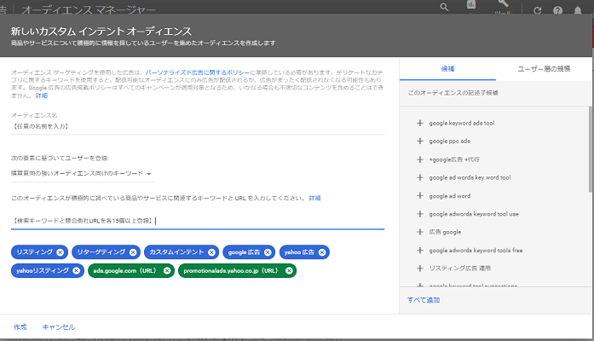Select the 'google ad word' suggestion text
594x341 pixels.
pyautogui.click(x=450, y=196)
